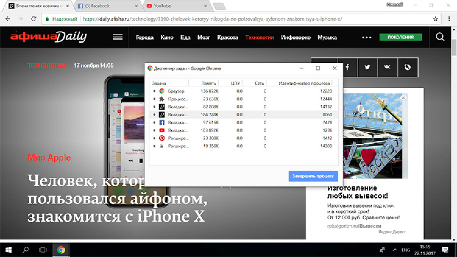Click the page's vertical scrollbar thumb

tap(454, 47)
